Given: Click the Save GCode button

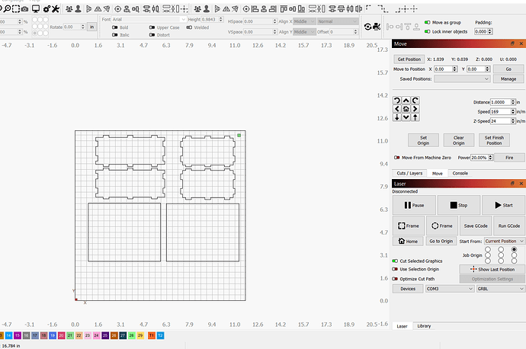Looking at the screenshot, I should pos(476,226).
